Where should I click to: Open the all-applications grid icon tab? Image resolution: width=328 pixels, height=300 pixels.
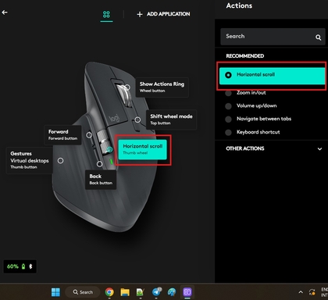pyautogui.click(x=106, y=14)
